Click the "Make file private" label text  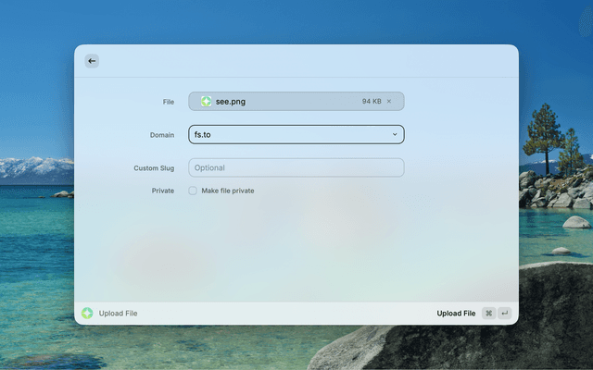pyautogui.click(x=227, y=191)
